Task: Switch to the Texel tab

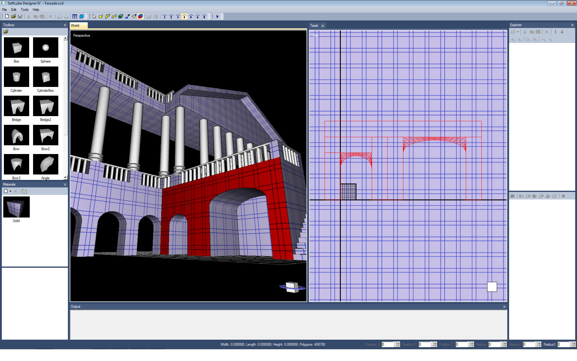Action: click(x=314, y=26)
